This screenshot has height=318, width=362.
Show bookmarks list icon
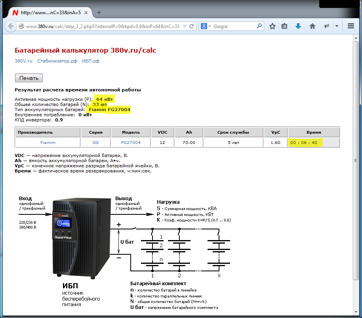284,26
